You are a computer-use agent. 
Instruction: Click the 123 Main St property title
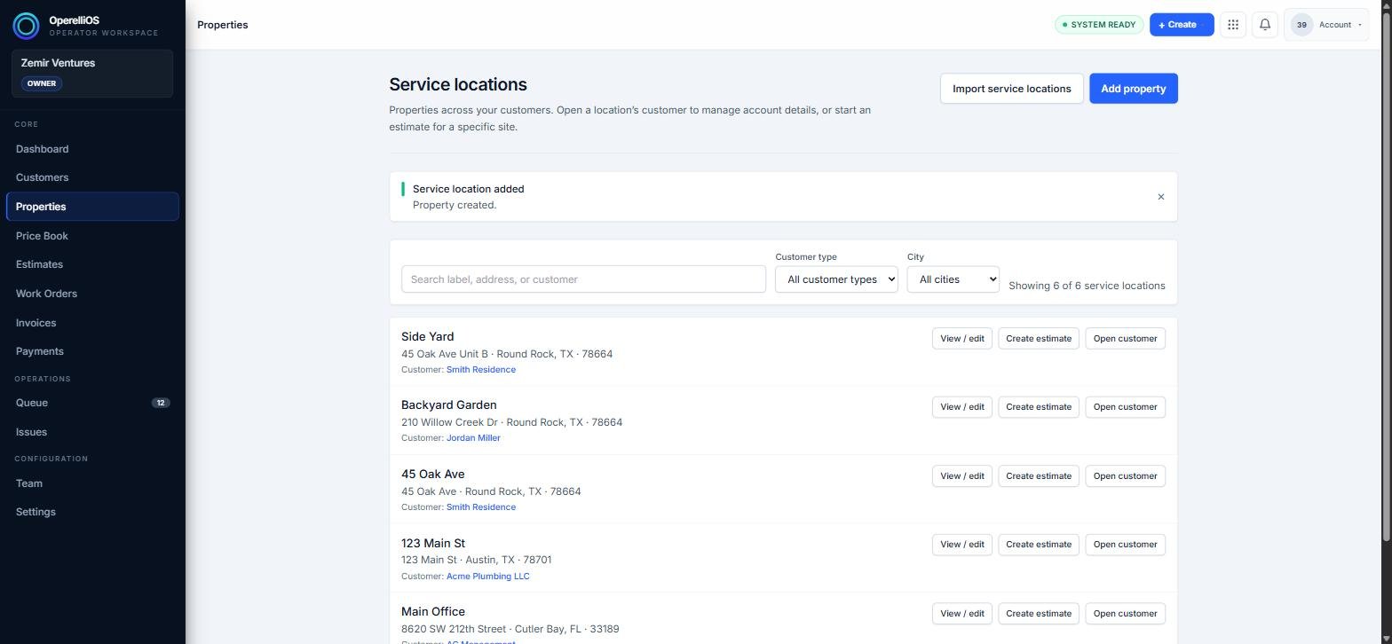click(x=433, y=543)
